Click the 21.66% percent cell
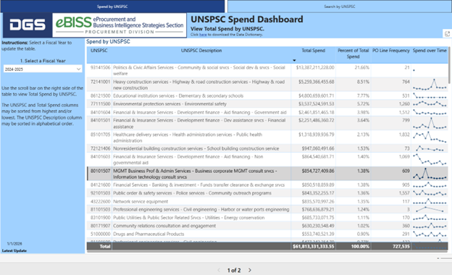This screenshot has height=275, width=452. [361, 67]
